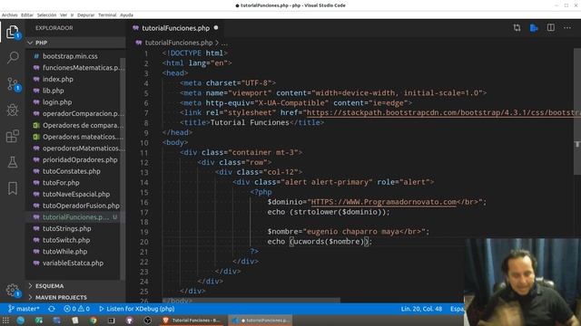This screenshot has height=326, width=581.
Task: Open the Manage gear icon in the activity bar
Action: [13, 290]
